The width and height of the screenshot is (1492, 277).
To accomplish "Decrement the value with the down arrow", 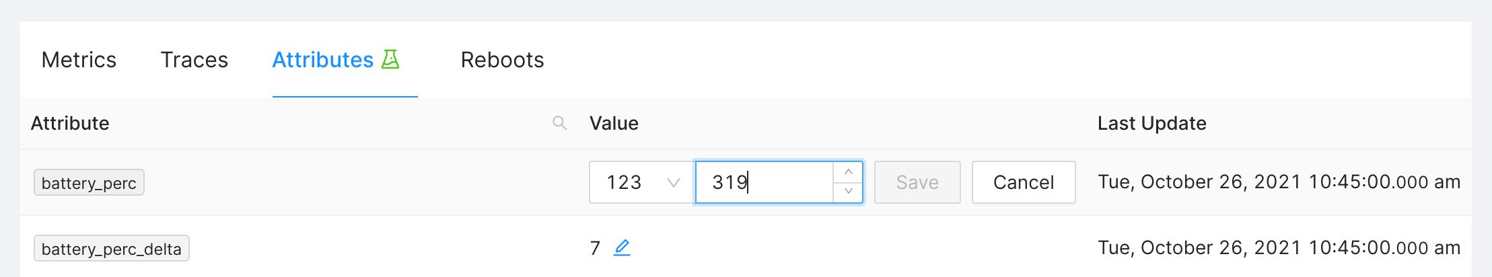I will (848, 192).
